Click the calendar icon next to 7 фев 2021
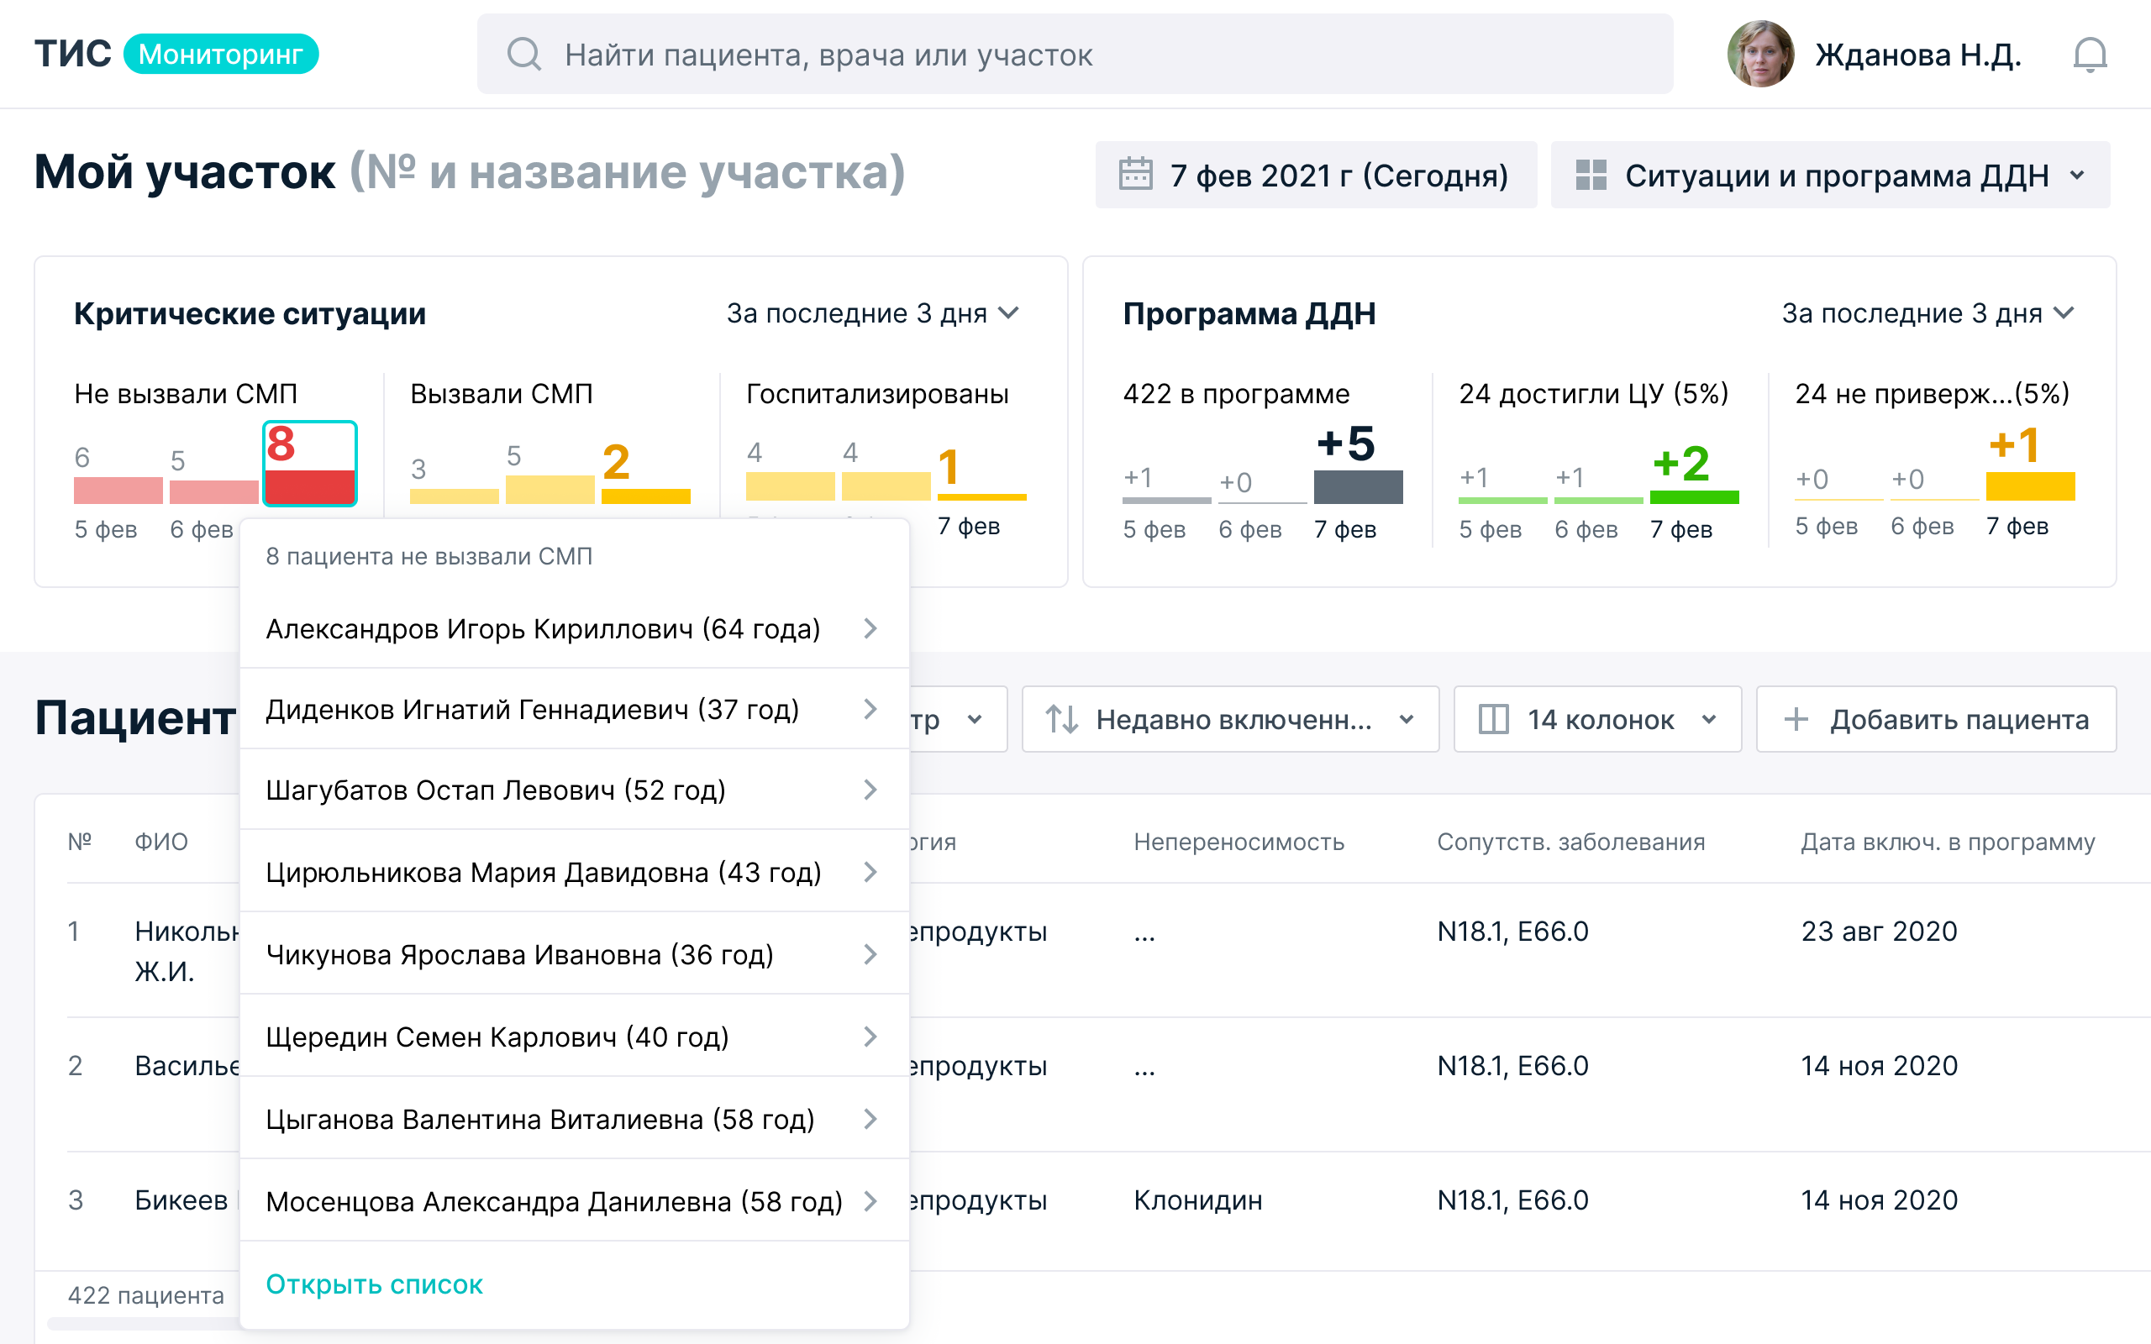The height and width of the screenshot is (1344, 2151). tap(1135, 174)
